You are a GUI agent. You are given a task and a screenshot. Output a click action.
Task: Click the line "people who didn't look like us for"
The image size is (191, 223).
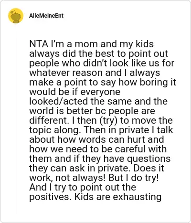[102, 63]
